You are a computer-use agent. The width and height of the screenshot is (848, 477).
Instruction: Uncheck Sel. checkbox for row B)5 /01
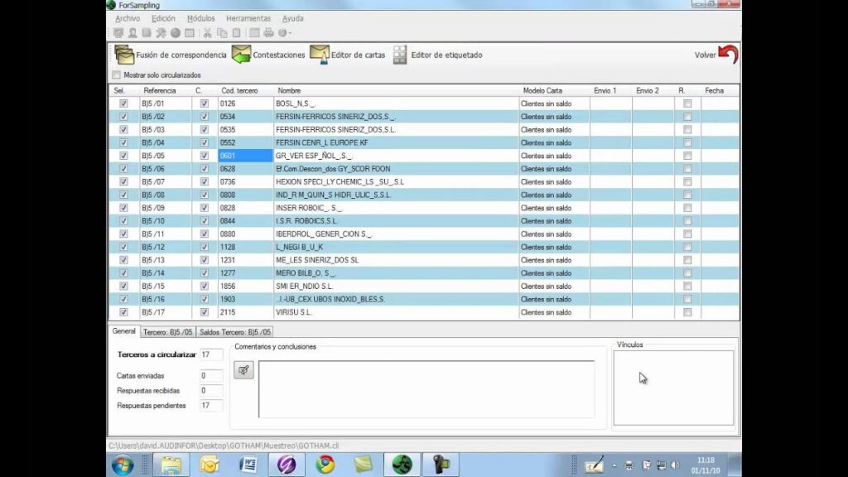(123, 104)
